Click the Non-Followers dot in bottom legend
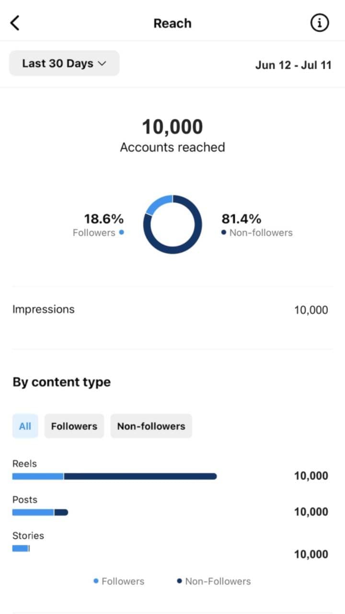 tap(180, 581)
